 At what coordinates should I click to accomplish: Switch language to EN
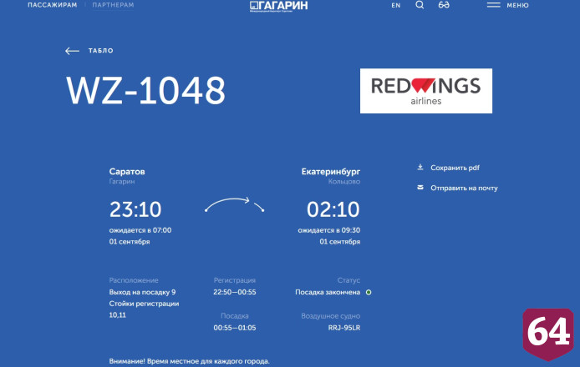coord(396,5)
